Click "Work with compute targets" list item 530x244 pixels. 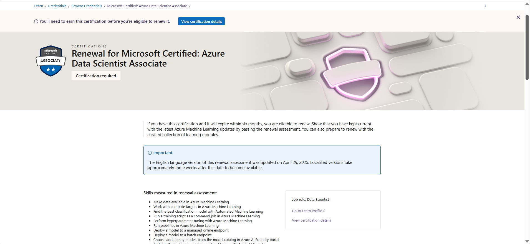tap(197, 207)
